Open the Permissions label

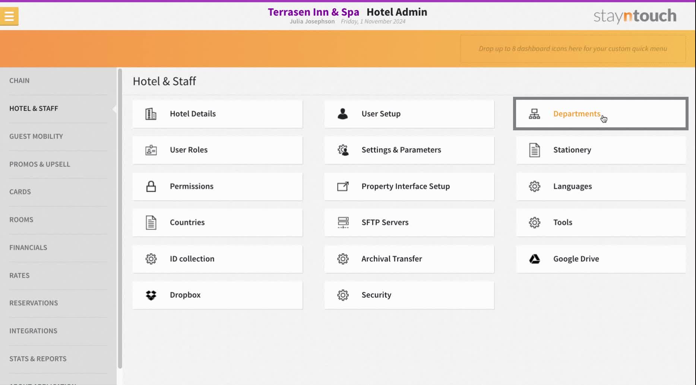coord(192,186)
